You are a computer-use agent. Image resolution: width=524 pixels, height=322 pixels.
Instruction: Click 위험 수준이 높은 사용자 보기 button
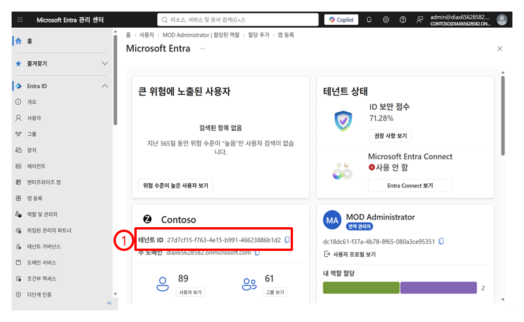175,186
